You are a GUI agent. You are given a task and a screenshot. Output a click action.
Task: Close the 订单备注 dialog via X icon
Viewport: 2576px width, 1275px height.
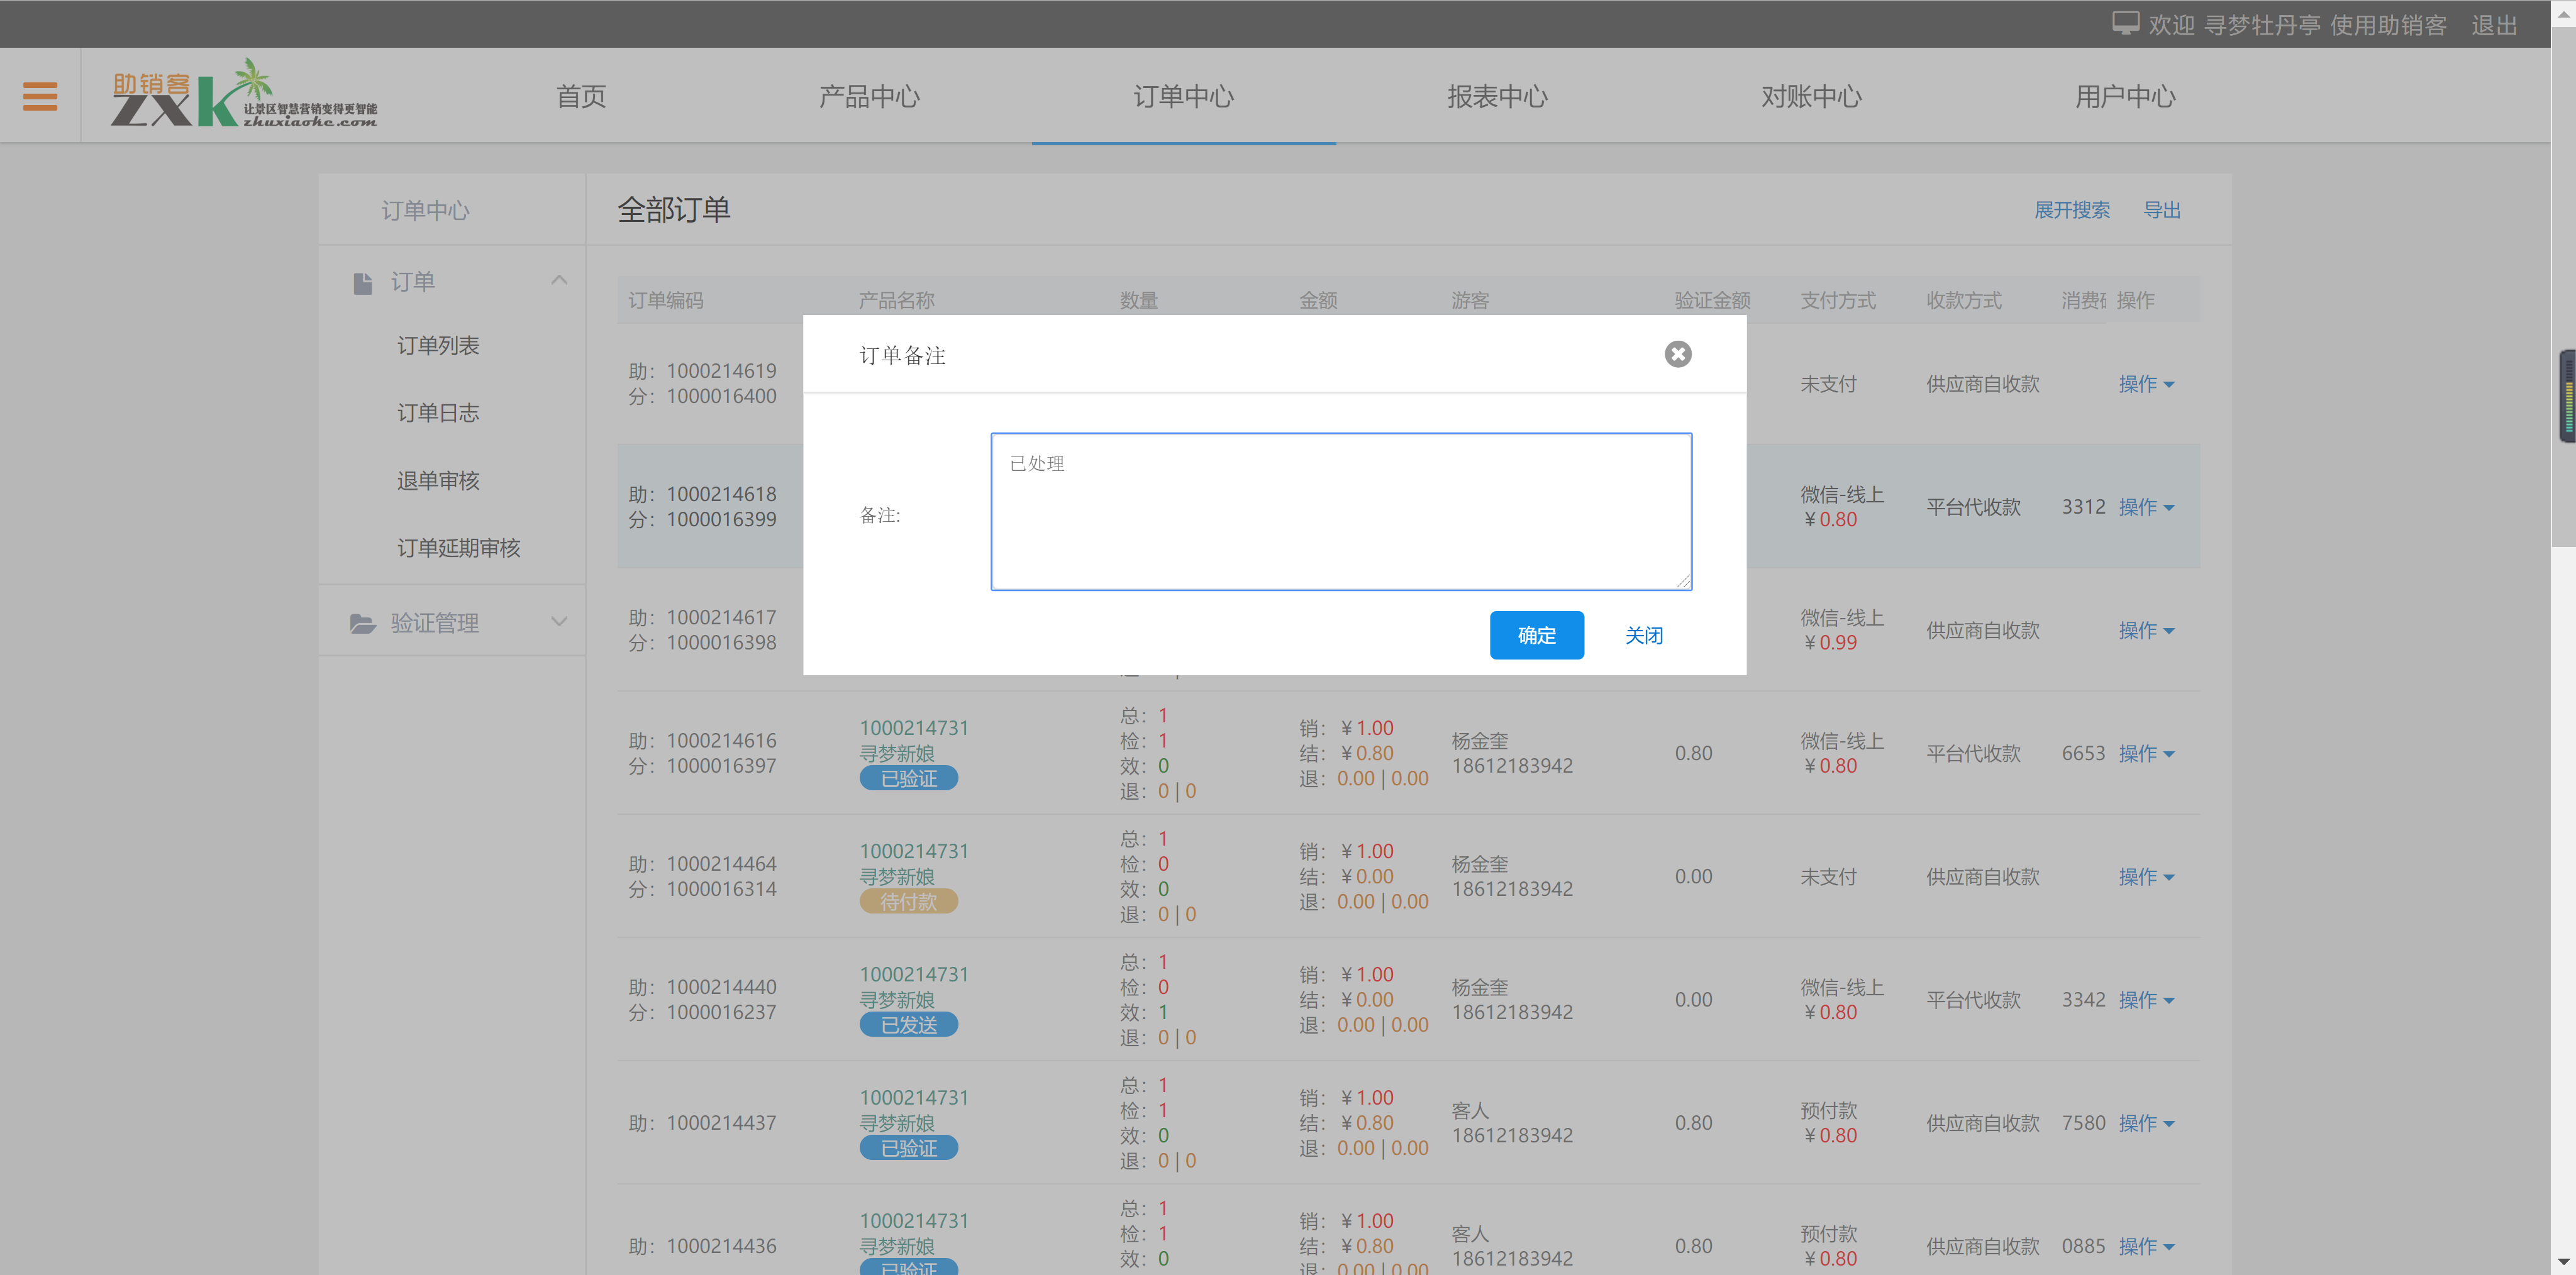[x=1677, y=354]
